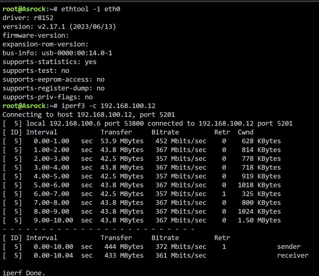Click the '452 Mbits/sec' bitrate value

(x=181, y=141)
